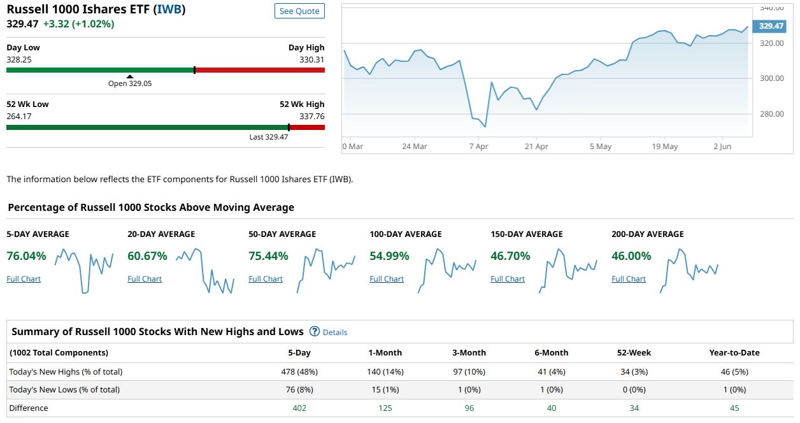This screenshot has height=423, width=800.
Task: Click the 52 Wk Low value 264.17
Action: (19, 116)
